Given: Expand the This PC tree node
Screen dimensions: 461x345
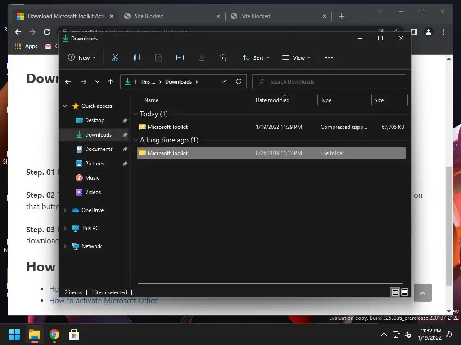Looking at the screenshot, I should click(x=65, y=228).
